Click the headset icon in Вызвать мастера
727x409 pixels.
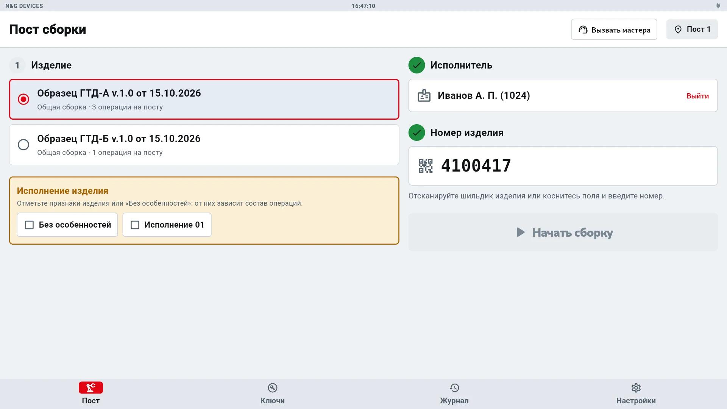(583, 30)
